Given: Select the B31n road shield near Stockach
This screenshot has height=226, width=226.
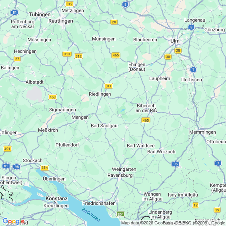Looking at the screenshot, I should [x=44, y=168].
